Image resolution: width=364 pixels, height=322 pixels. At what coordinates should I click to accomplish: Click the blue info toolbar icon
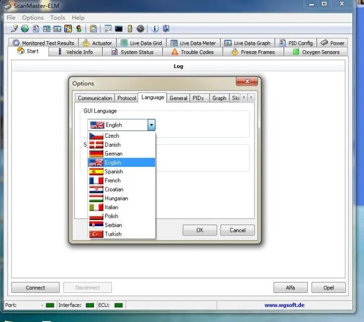coord(155,29)
